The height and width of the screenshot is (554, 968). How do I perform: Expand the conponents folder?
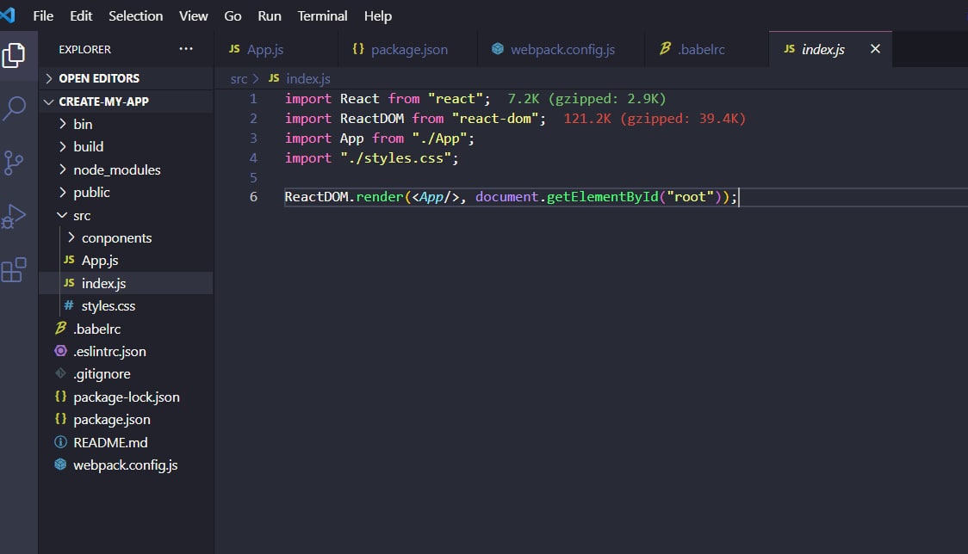pyautogui.click(x=116, y=237)
